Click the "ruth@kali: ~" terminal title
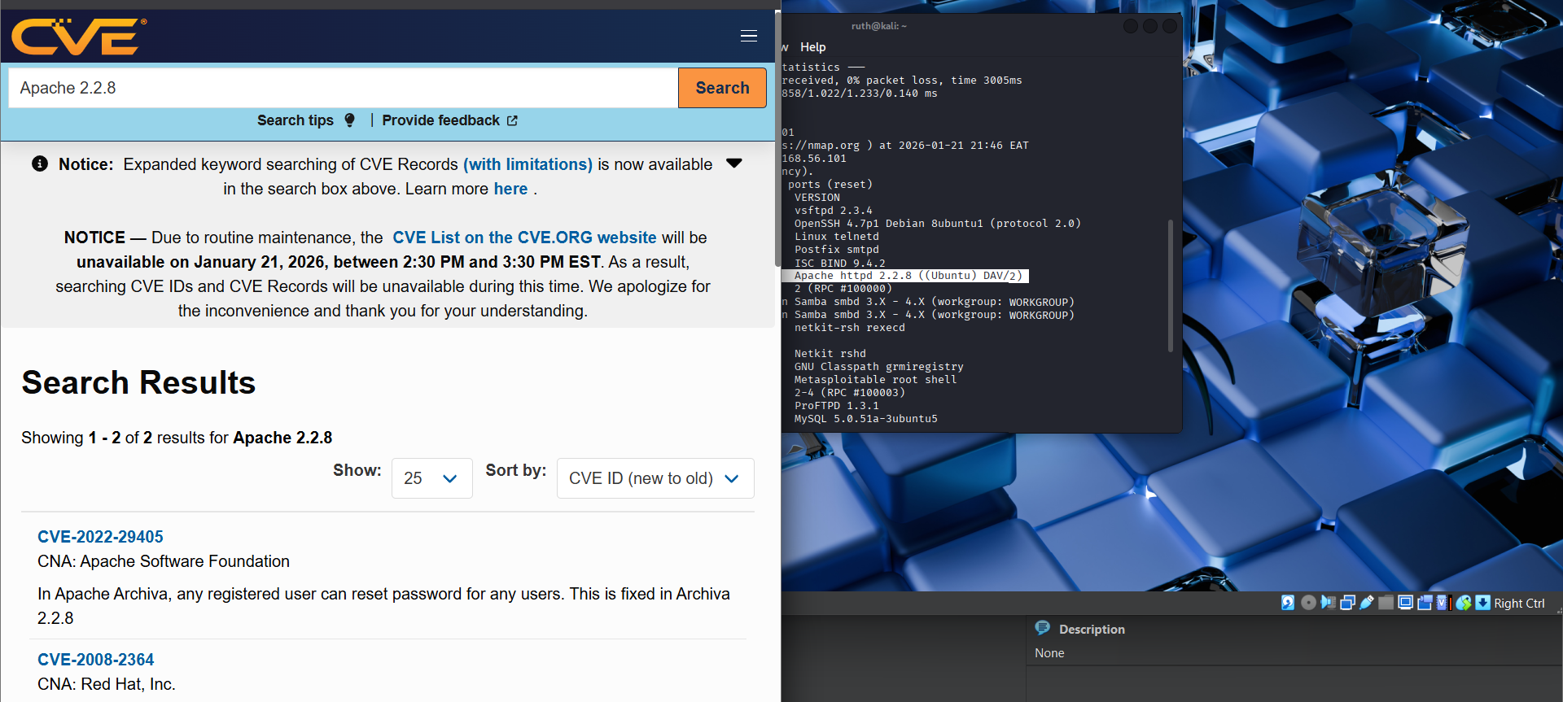This screenshot has width=1563, height=702. [x=879, y=26]
